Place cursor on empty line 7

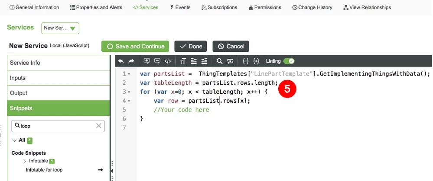[284, 128]
